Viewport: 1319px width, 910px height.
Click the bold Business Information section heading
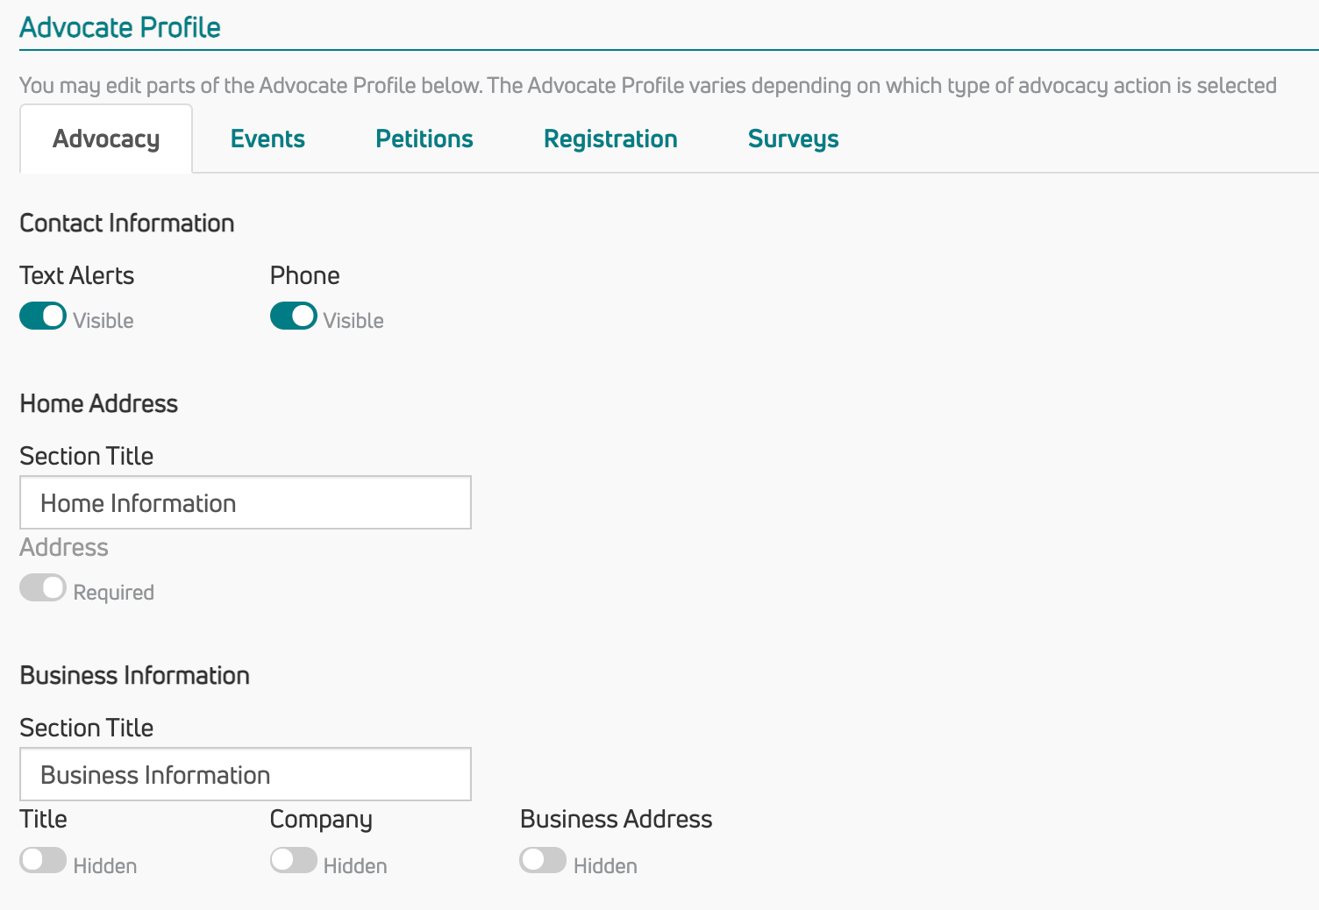click(x=135, y=676)
